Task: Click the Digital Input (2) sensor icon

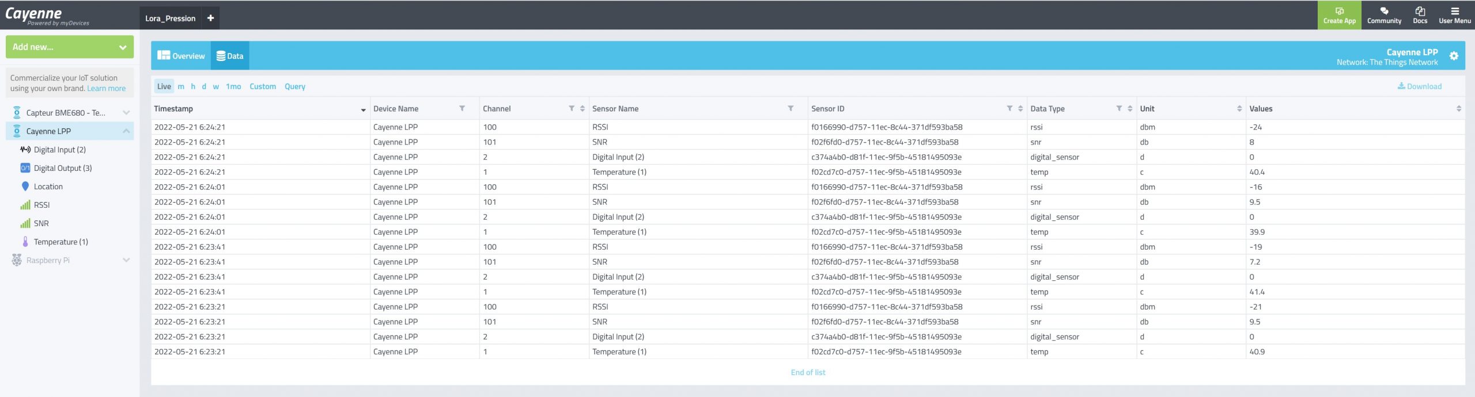Action: 25,150
